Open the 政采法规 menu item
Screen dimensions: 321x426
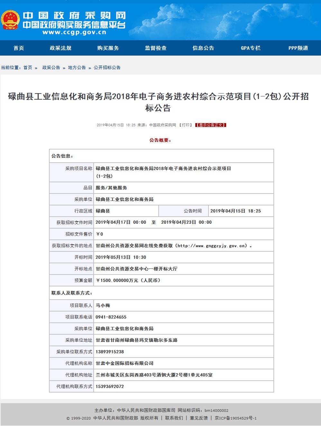pos(60,48)
